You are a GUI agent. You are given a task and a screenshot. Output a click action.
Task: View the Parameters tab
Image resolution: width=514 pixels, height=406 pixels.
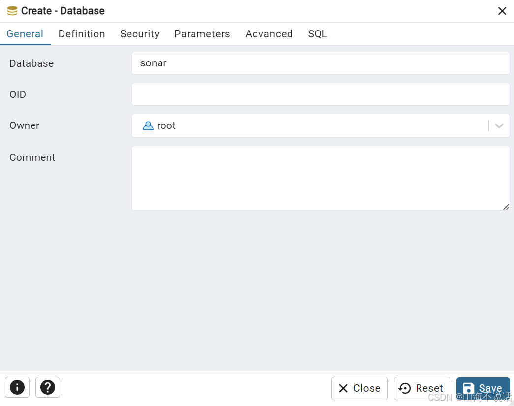(202, 33)
